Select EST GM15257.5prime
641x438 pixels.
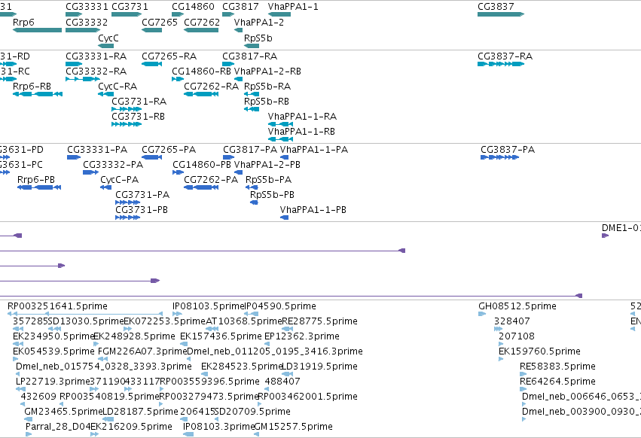click(256, 434)
